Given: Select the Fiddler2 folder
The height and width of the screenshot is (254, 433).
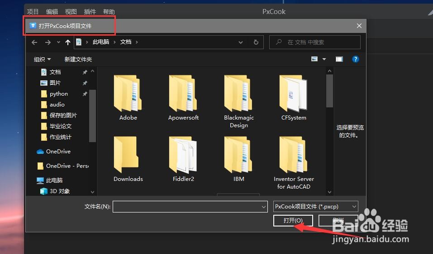Looking at the screenshot, I should point(183,159).
